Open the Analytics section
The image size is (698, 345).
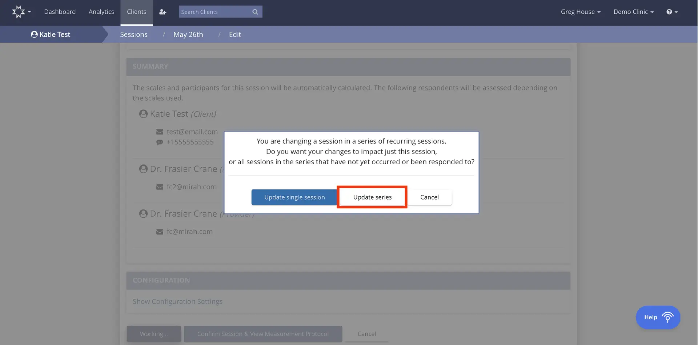[x=101, y=12]
